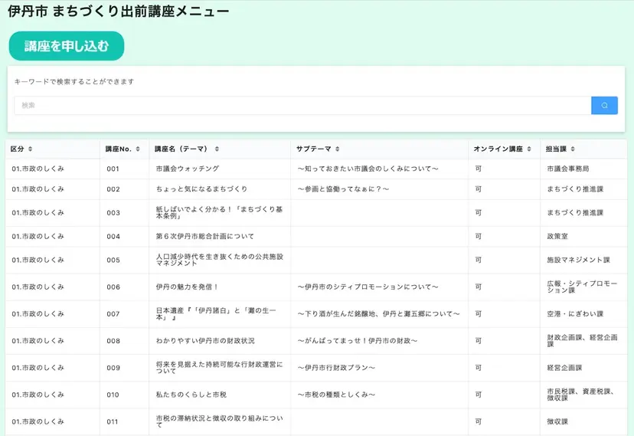The height and width of the screenshot is (436, 634).
Task: Click department 徴収課 in row 011
Action: point(557,421)
